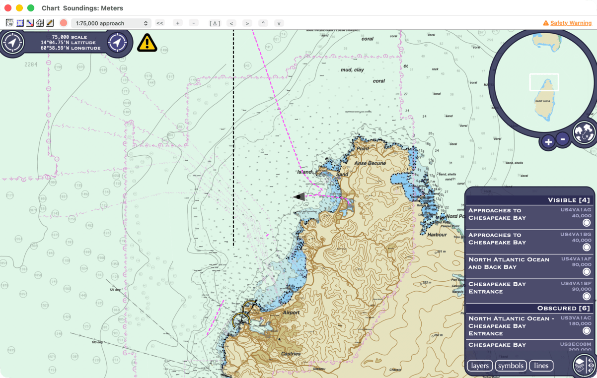Click the bracketed triangle toolbar button
The image size is (597, 378).
[215, 23]
